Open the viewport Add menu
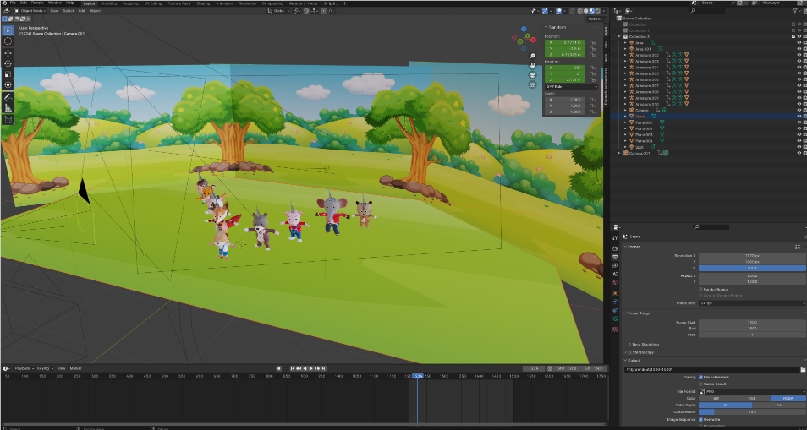This screenshot has width=807, height=430. click(x=81, y=11)
